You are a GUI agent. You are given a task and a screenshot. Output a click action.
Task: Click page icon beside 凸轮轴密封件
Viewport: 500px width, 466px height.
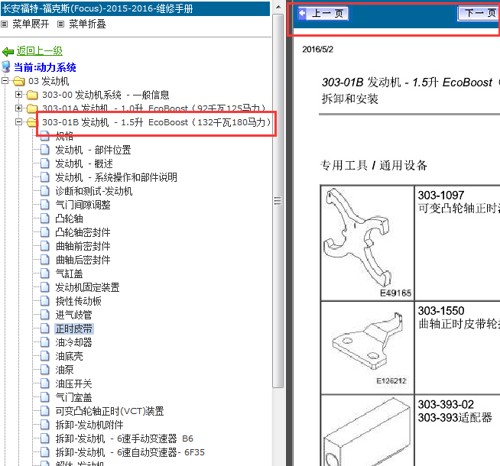(45, 232)
